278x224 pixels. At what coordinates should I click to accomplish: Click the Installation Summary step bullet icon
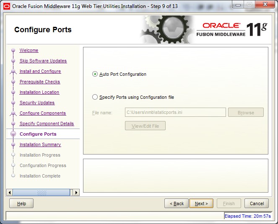(13, 144)
